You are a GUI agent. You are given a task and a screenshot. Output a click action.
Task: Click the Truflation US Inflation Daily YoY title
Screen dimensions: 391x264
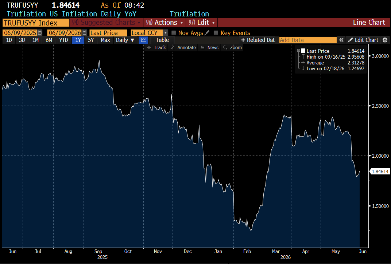[x=71, y=14]
